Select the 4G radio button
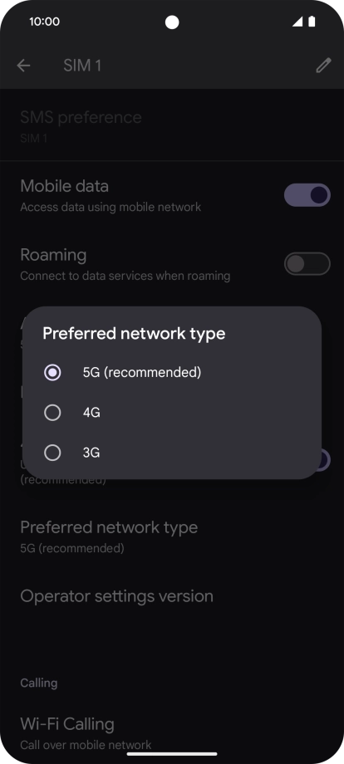The height and width of the screenshot is (764, 344). pyautogui.click(x=52, y=413)
